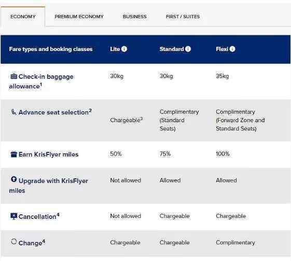Screen dimensions: 291x261
Task: Click the Earn KrisFlyer miles icon
Action: pyautogui.click(x=13, y=154)
